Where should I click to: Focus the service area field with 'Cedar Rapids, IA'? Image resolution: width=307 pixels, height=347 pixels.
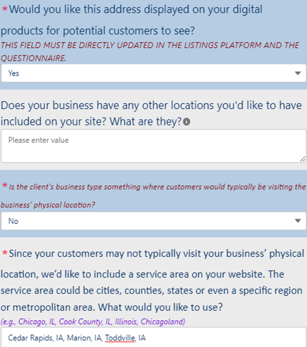(x=153, y=338)
